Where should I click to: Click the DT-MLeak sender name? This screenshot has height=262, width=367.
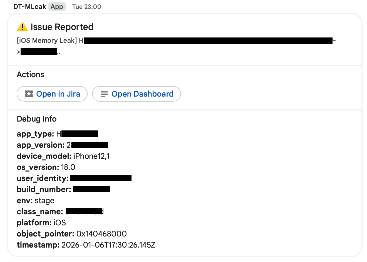point(30,7)
